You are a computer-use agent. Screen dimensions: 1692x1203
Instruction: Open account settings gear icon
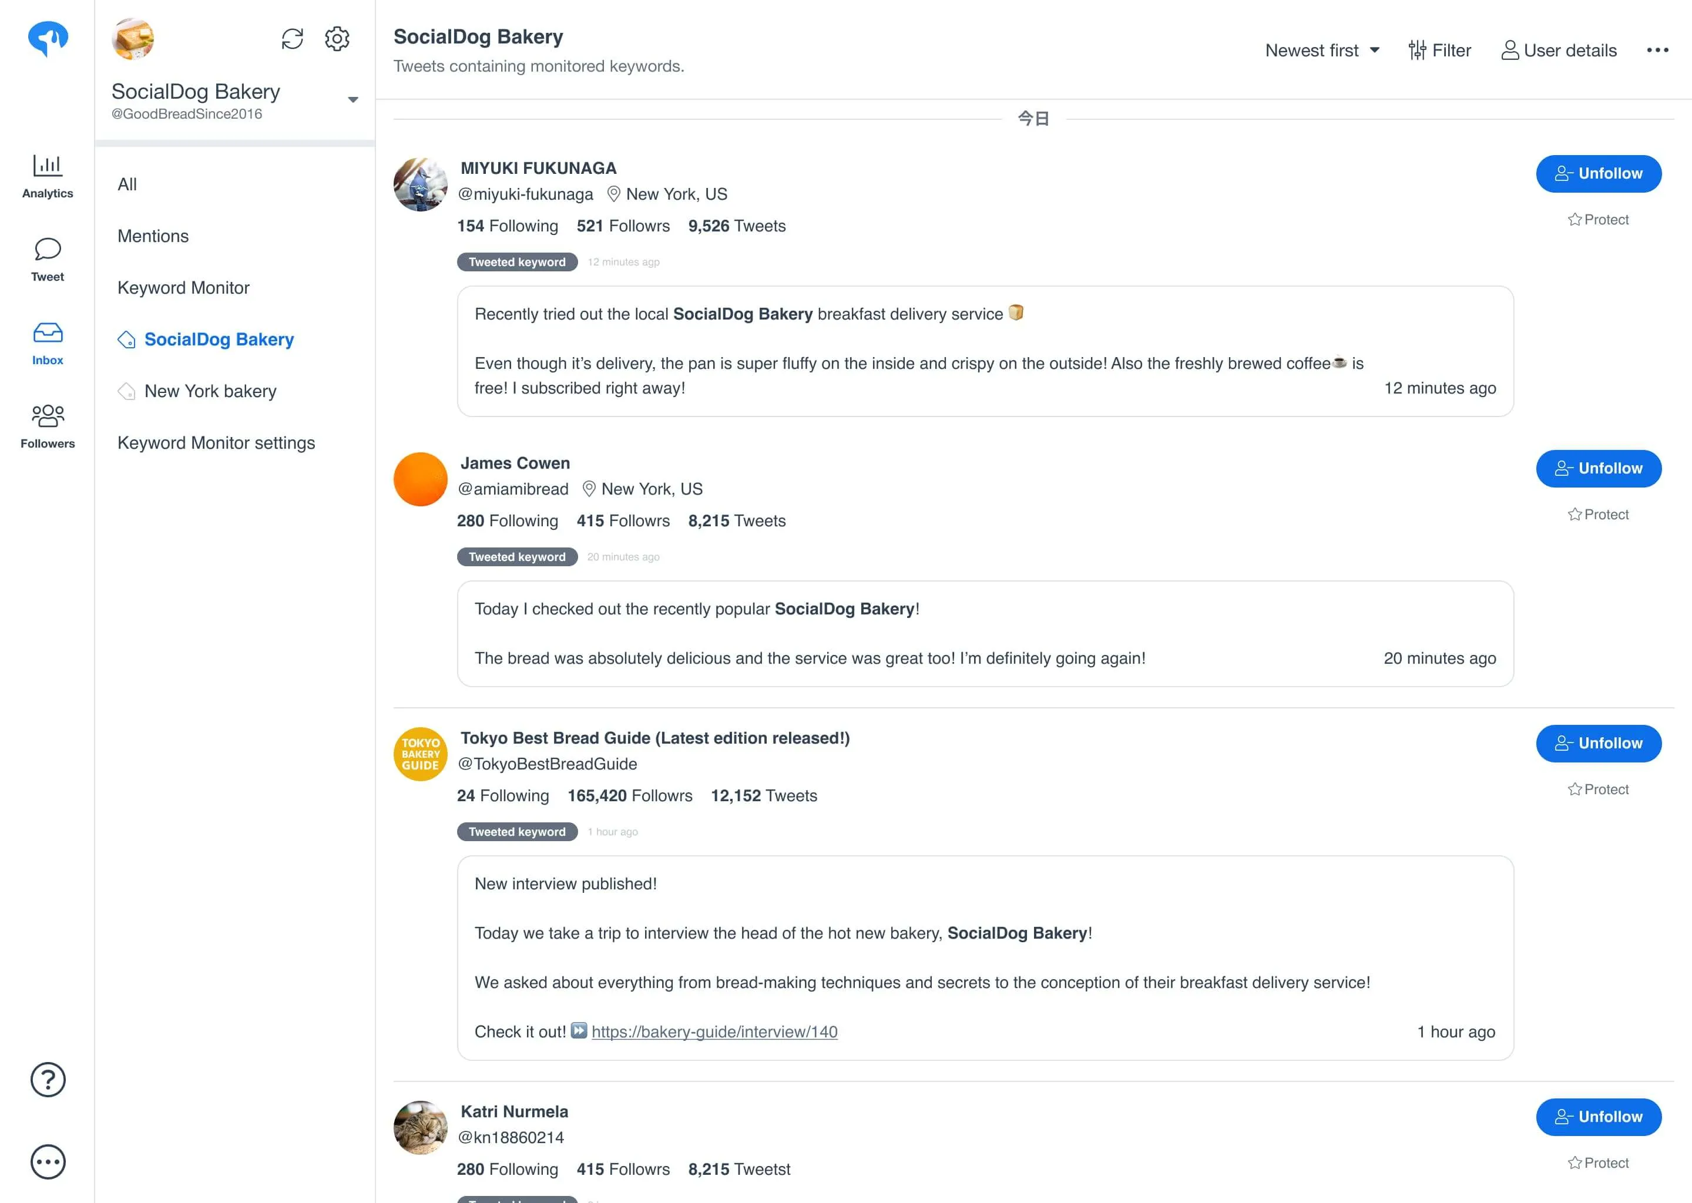[337, 39]
